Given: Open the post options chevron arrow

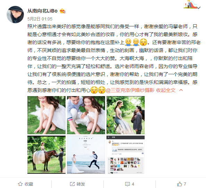Looking at the screenshot, I should coord(199,8).
